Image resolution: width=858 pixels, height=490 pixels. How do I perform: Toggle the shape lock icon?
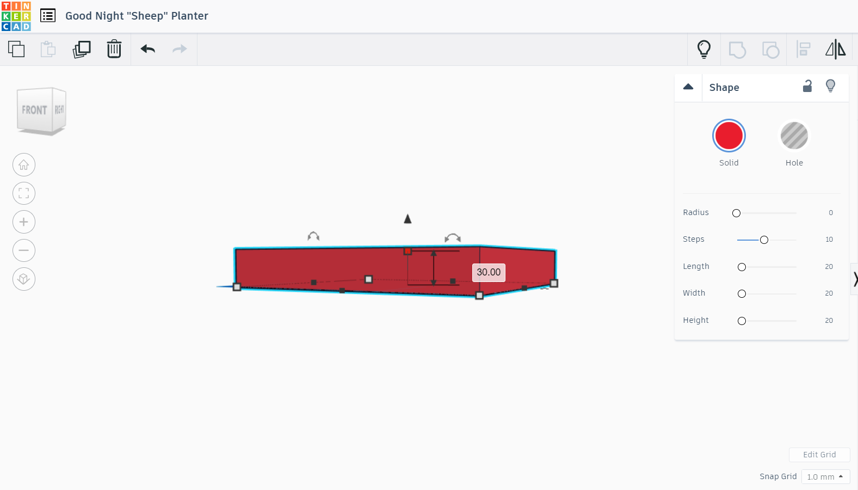807,86
